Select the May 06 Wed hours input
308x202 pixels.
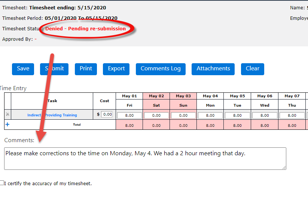click(265, 116)
